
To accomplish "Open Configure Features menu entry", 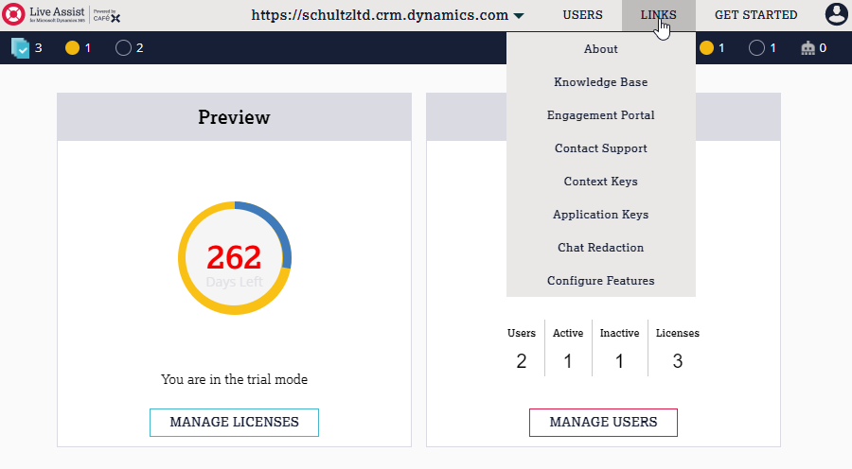I will click(601, 281).
